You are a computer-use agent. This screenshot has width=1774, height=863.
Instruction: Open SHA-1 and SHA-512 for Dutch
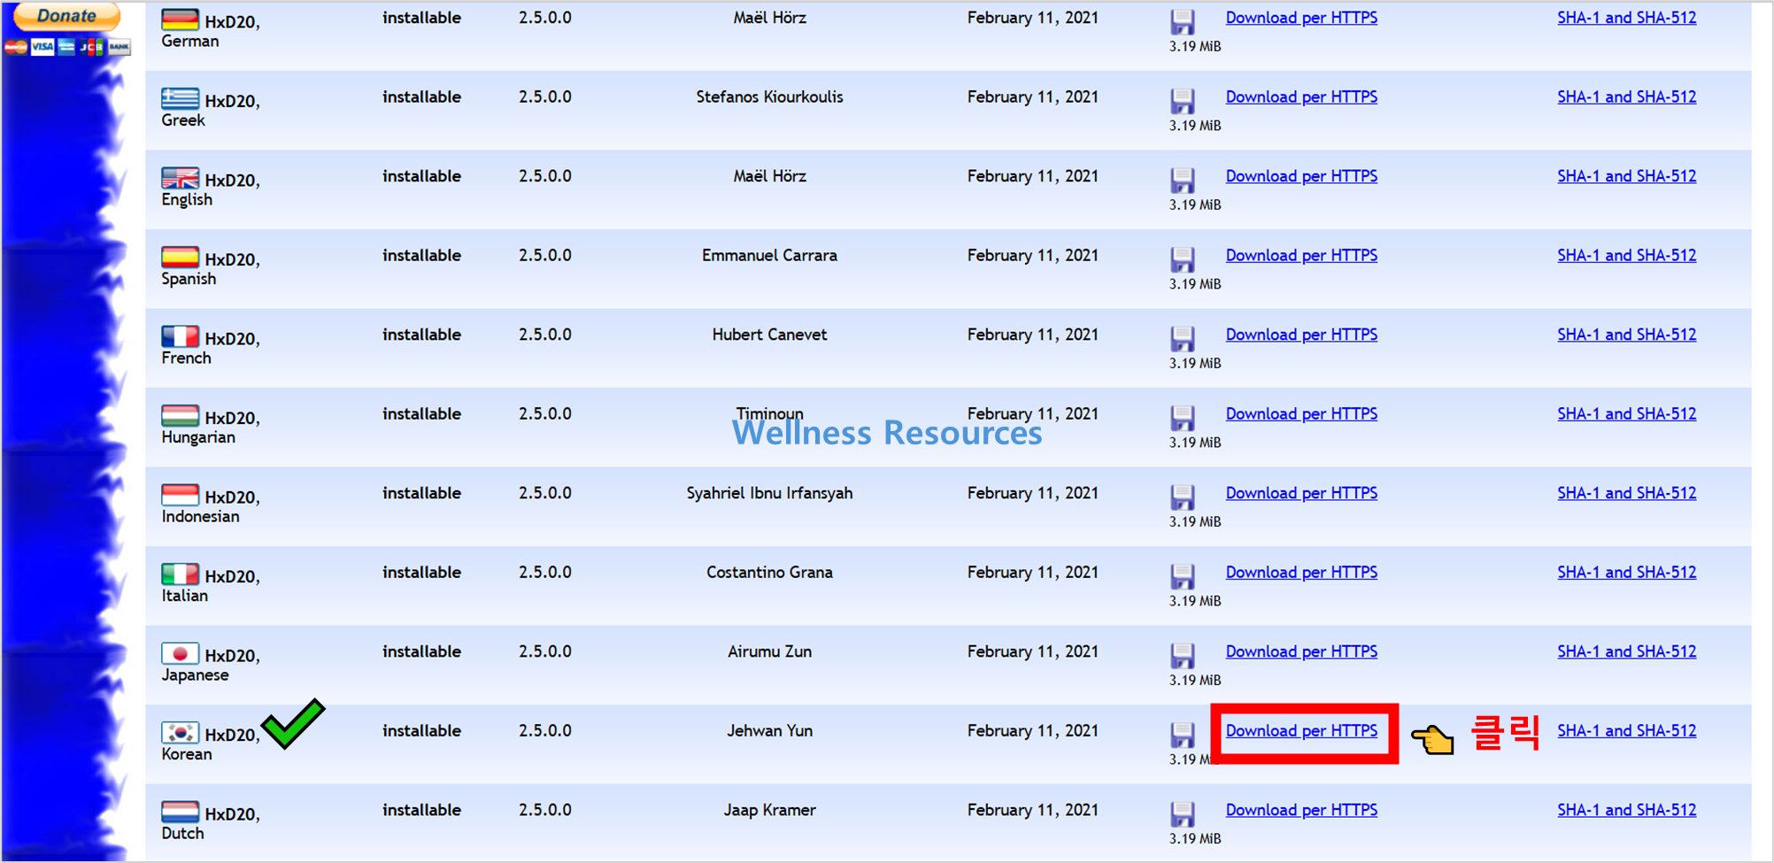coord(1627,810)
